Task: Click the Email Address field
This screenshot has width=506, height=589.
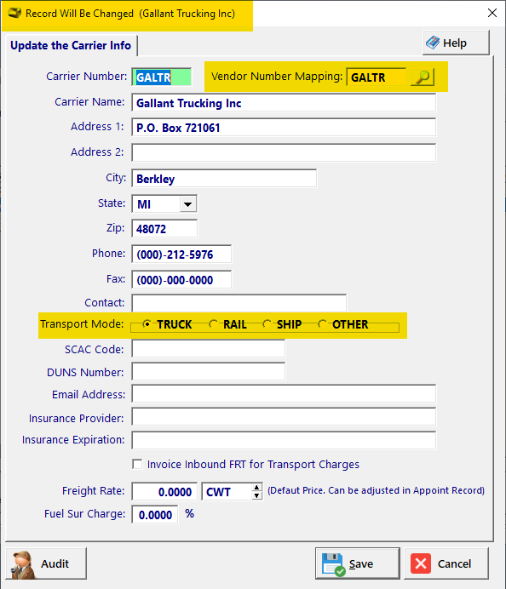Action: 284,394
